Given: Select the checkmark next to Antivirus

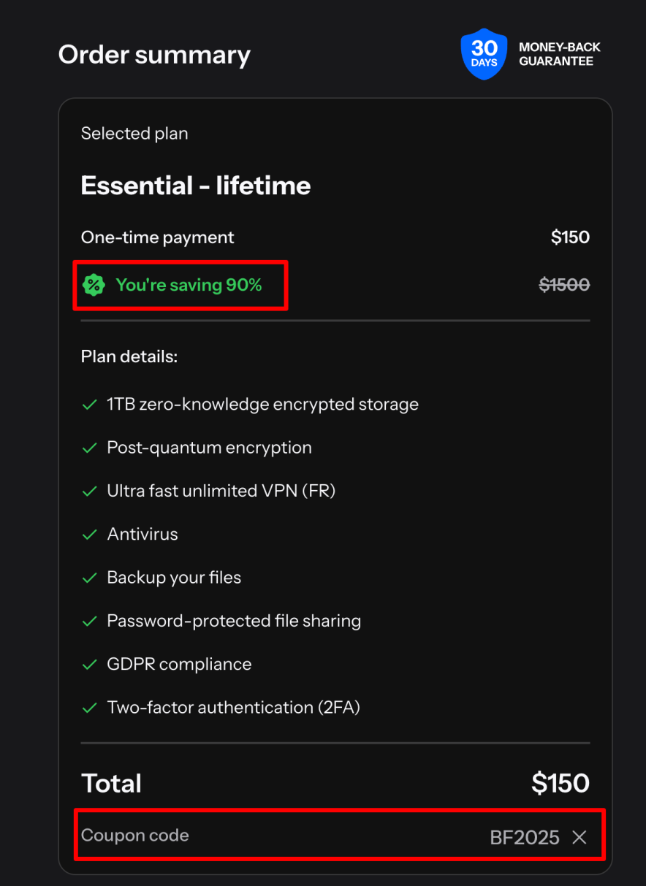Looking at the screenshot, I should tap(90, 534).
